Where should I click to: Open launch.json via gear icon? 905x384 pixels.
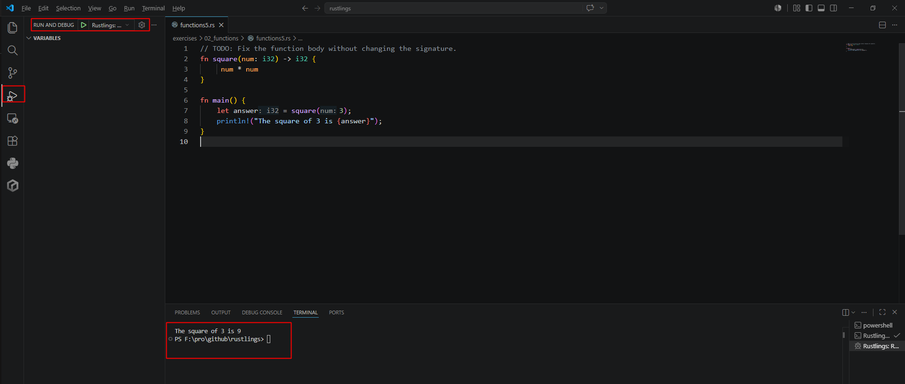click(142, 25)
